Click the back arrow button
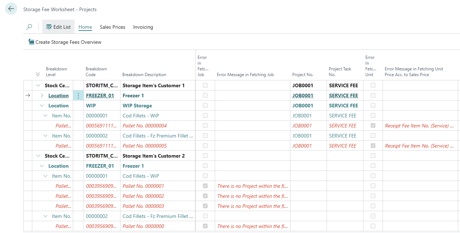Screen dimensions: 460x233 tap(11, 9)
